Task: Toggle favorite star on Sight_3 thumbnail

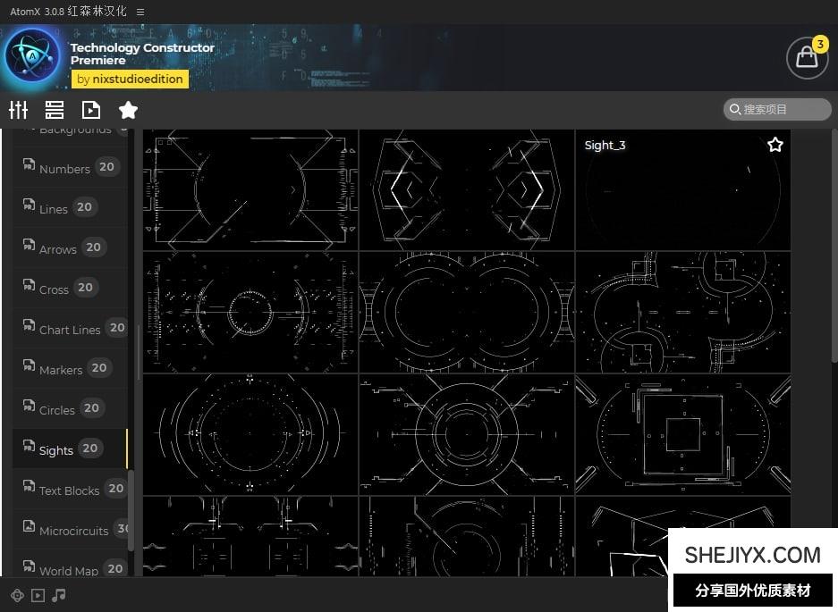Action: click(x=775, y=145)
